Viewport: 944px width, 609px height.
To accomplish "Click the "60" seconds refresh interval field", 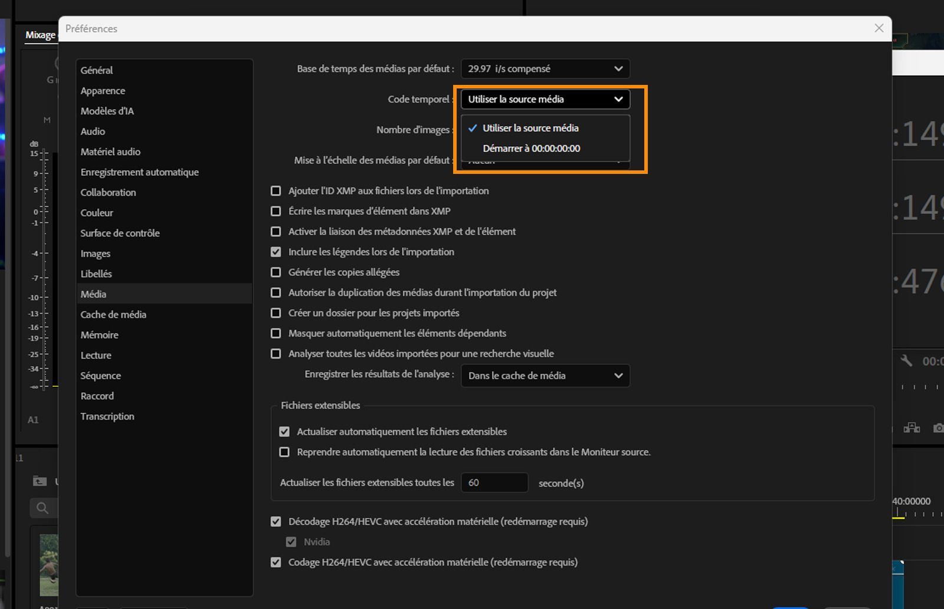I will point(494,482).
